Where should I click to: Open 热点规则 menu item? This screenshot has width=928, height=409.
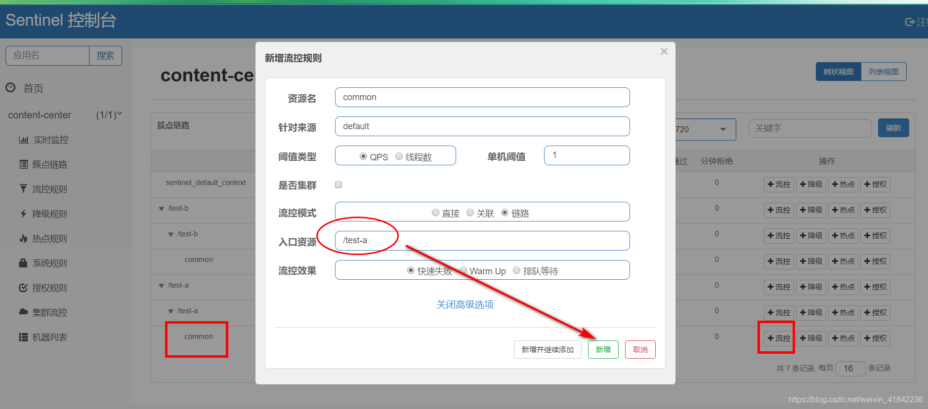(49, 239)
